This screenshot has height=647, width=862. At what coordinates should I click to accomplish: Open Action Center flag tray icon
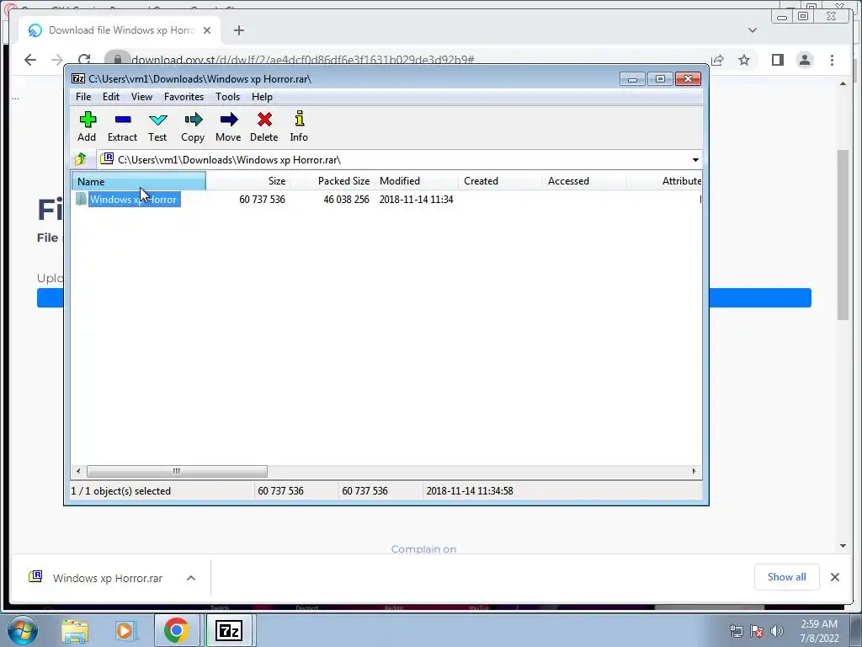point(757,630)
